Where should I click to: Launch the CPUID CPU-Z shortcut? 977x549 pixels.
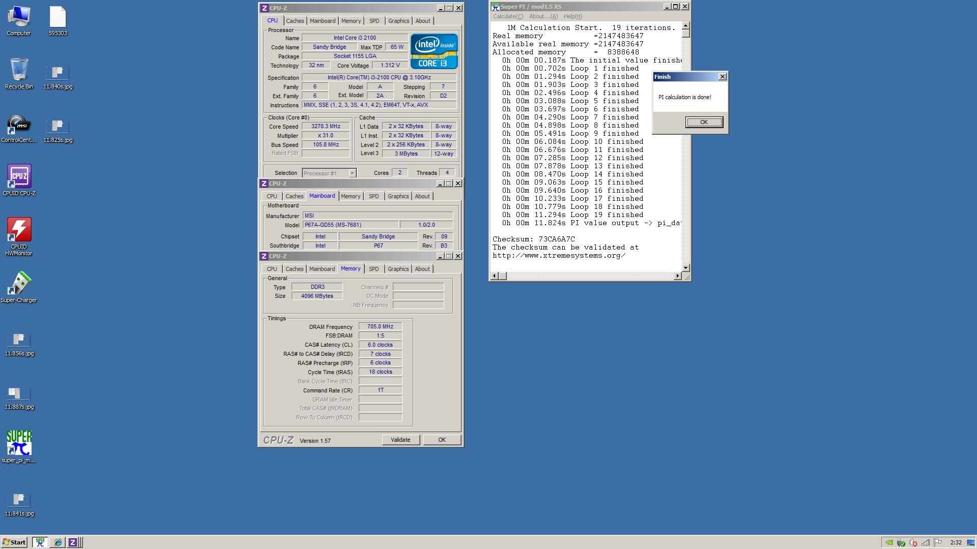click(19, 180)
